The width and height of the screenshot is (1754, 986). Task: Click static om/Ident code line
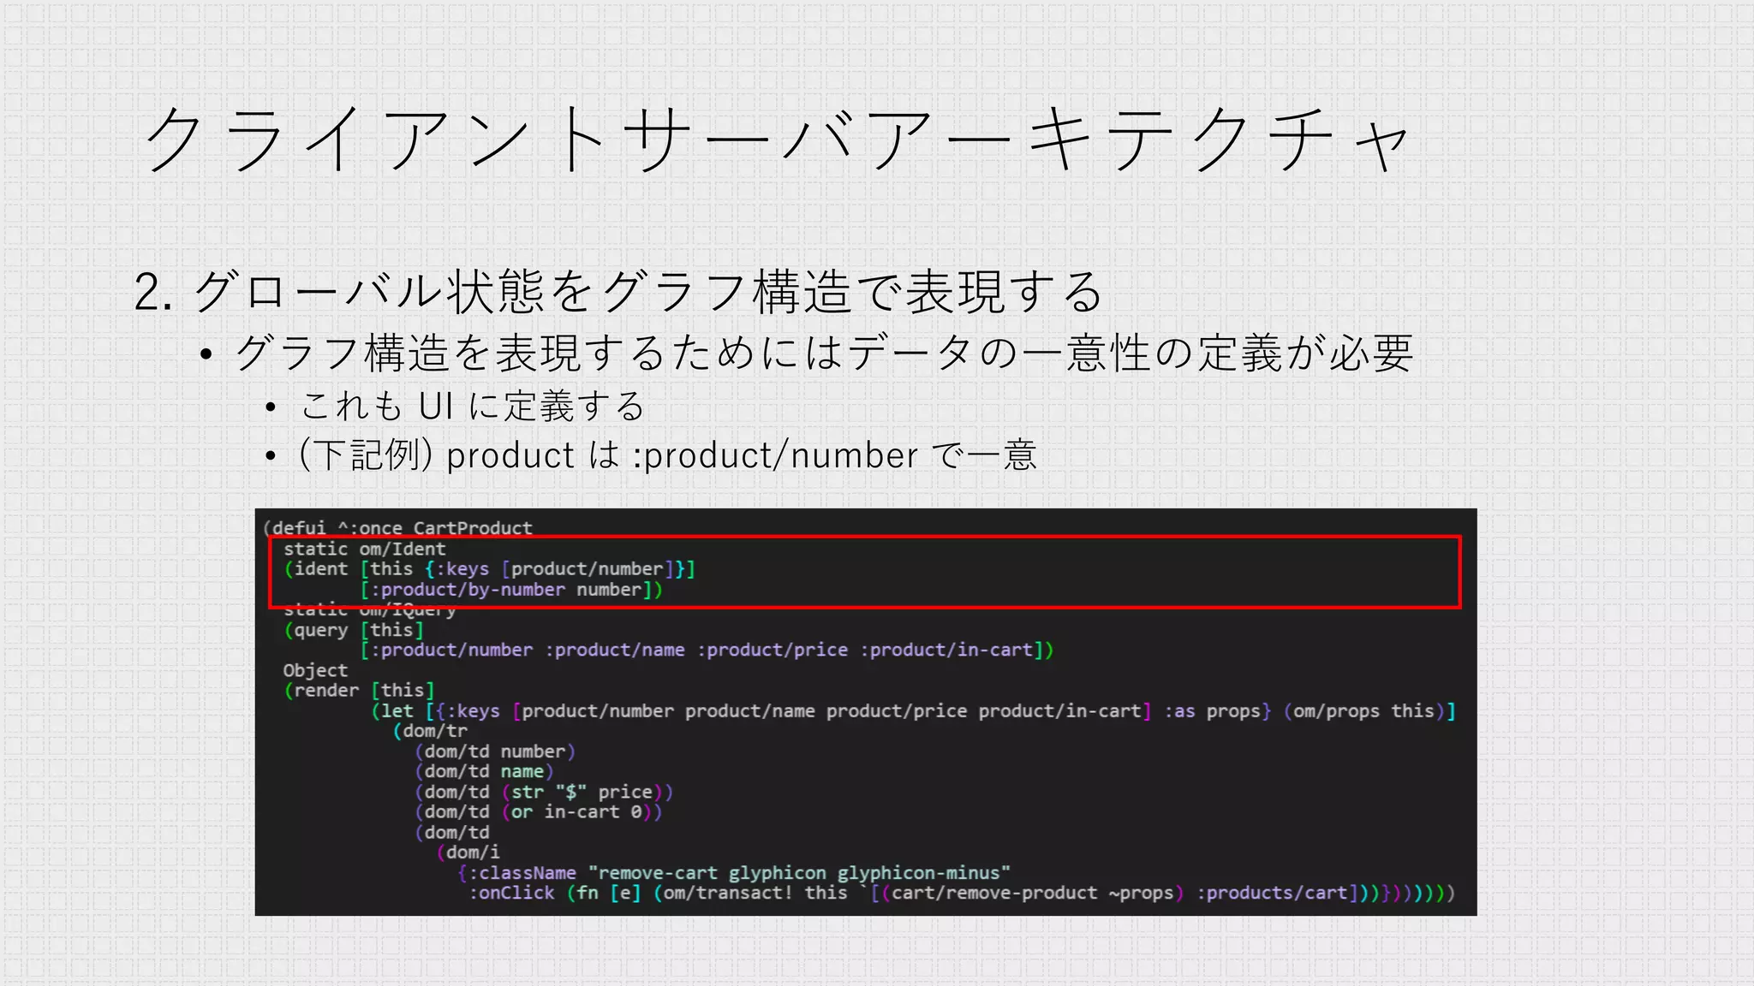pyautogui.click(x=364, y=549)
